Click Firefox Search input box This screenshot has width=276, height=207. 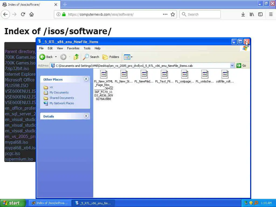click(x=200, y=14)
